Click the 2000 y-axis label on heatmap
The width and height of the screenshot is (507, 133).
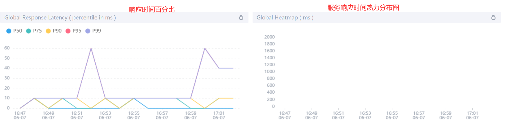tap(269, 37)
